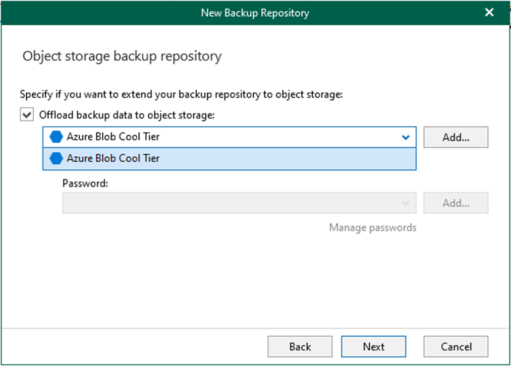Click Add button next to object storage dropdown

[x=456, y=137]
